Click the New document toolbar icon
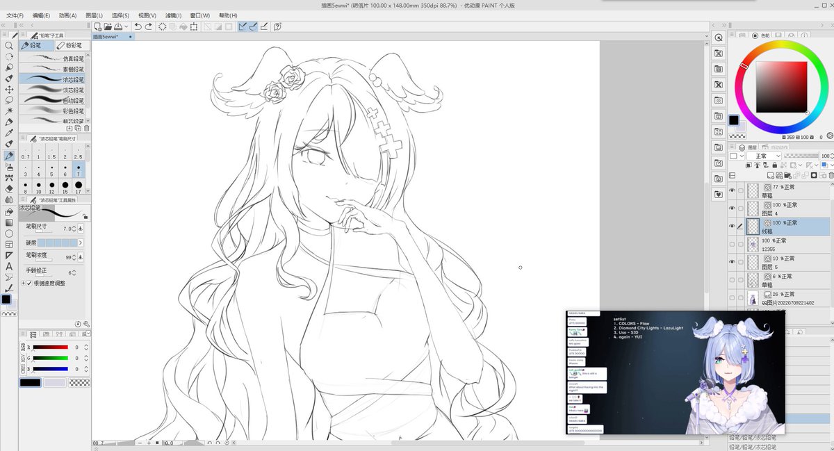This screenshot has height=451, width=834. (98, 26)
